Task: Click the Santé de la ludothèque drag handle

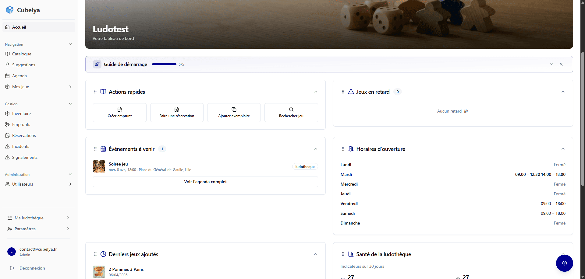Action: point(343,254)
